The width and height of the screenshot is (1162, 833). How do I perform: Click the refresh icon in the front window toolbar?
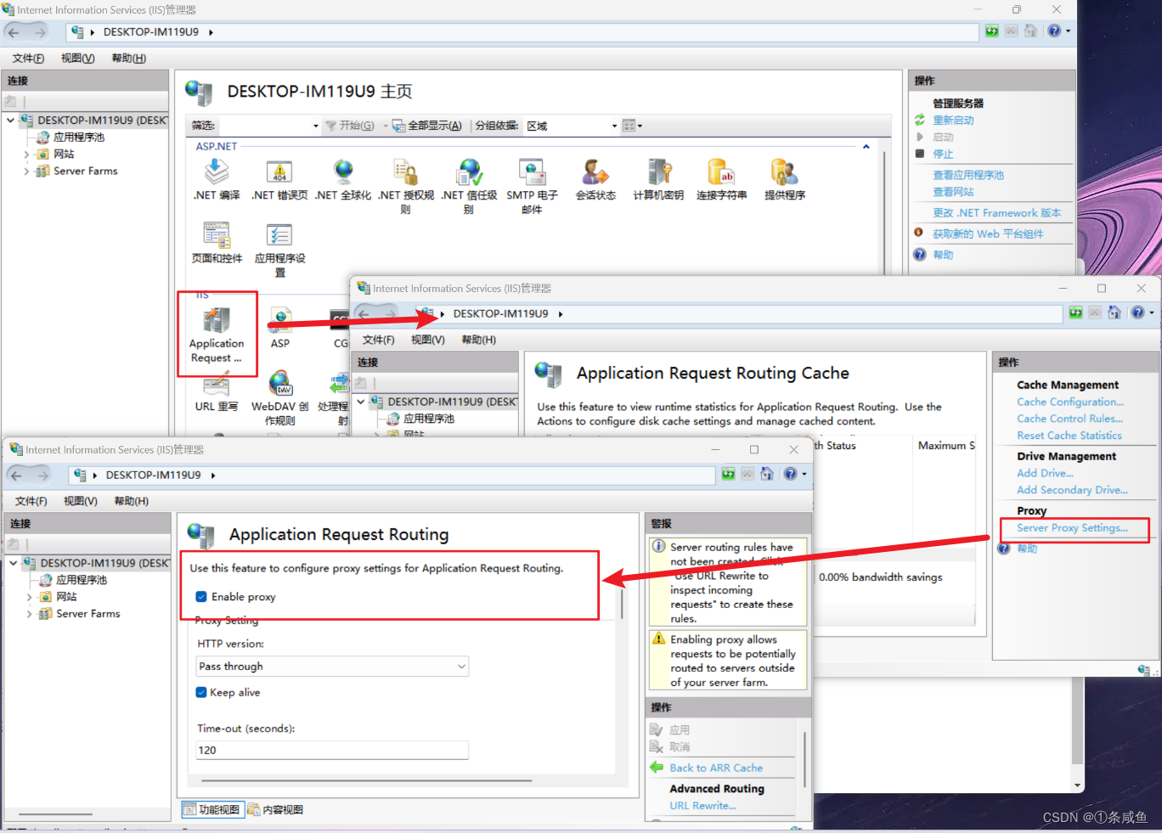pyautogui.click(x=728, y=474)
